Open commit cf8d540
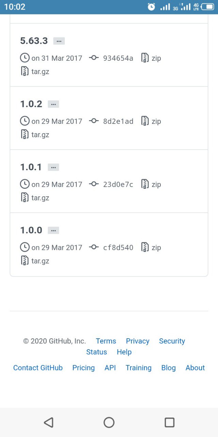This screenshot has height=437, width=218. 118,247
